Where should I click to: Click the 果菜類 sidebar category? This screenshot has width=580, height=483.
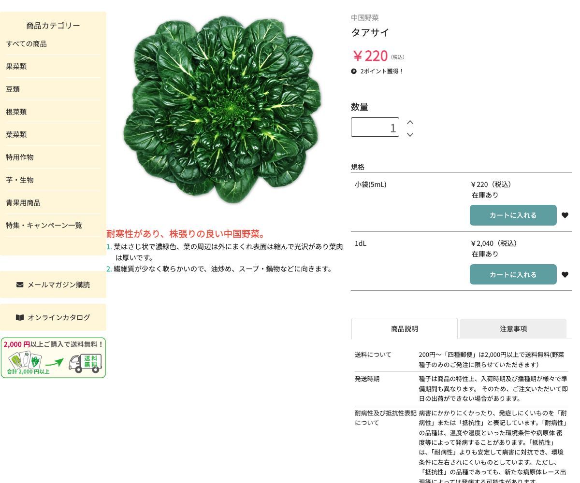pyautogui.click(x=16, y=66)
